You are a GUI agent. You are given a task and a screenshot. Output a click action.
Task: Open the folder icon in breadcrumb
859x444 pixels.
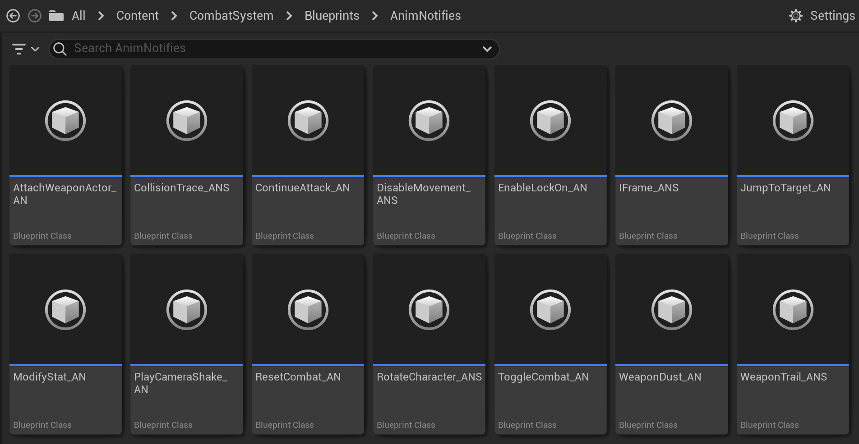pos(56,16)
